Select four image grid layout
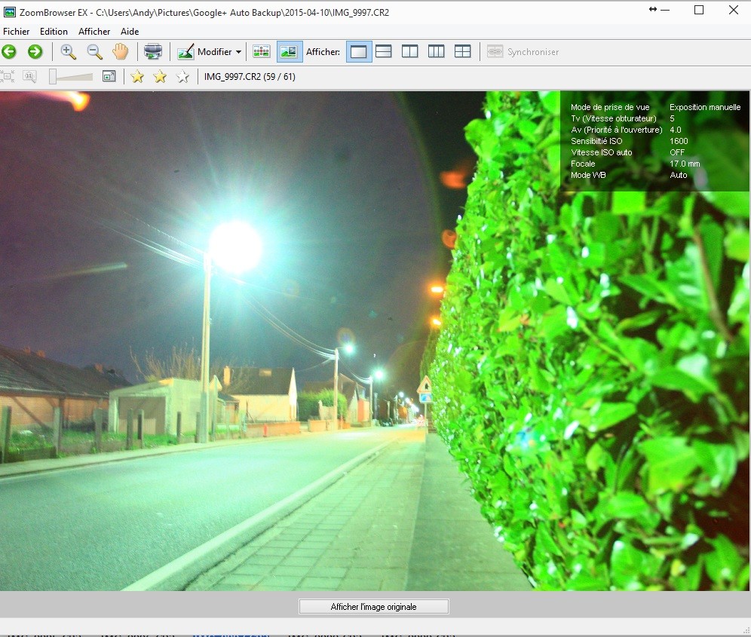This screenshot has height=637, width=751. pyautogui.click(x=463, y=52)
